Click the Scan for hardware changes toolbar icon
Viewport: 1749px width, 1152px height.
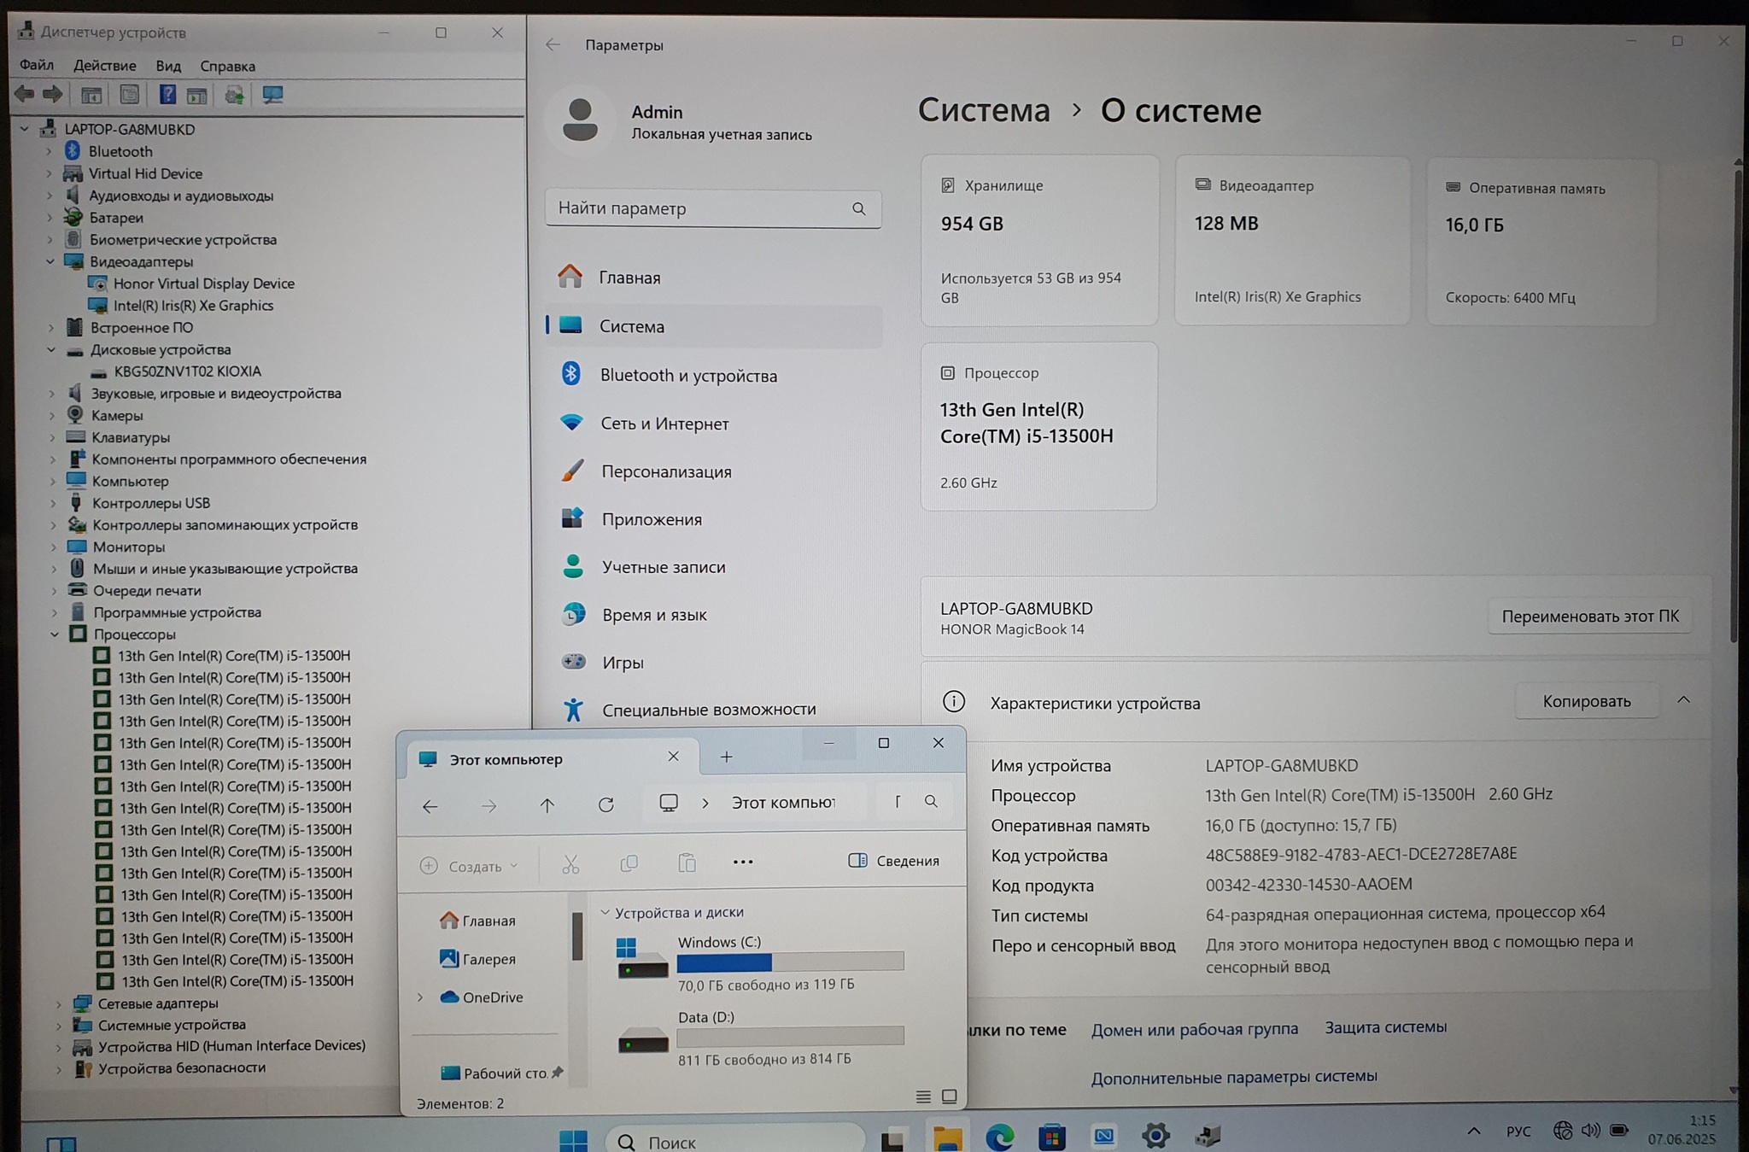coord(272,95)
